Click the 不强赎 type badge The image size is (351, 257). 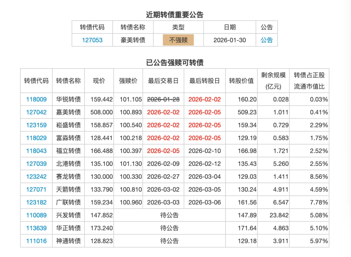178,40
